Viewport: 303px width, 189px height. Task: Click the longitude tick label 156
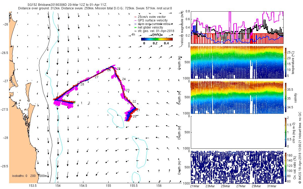click(159, 186)
